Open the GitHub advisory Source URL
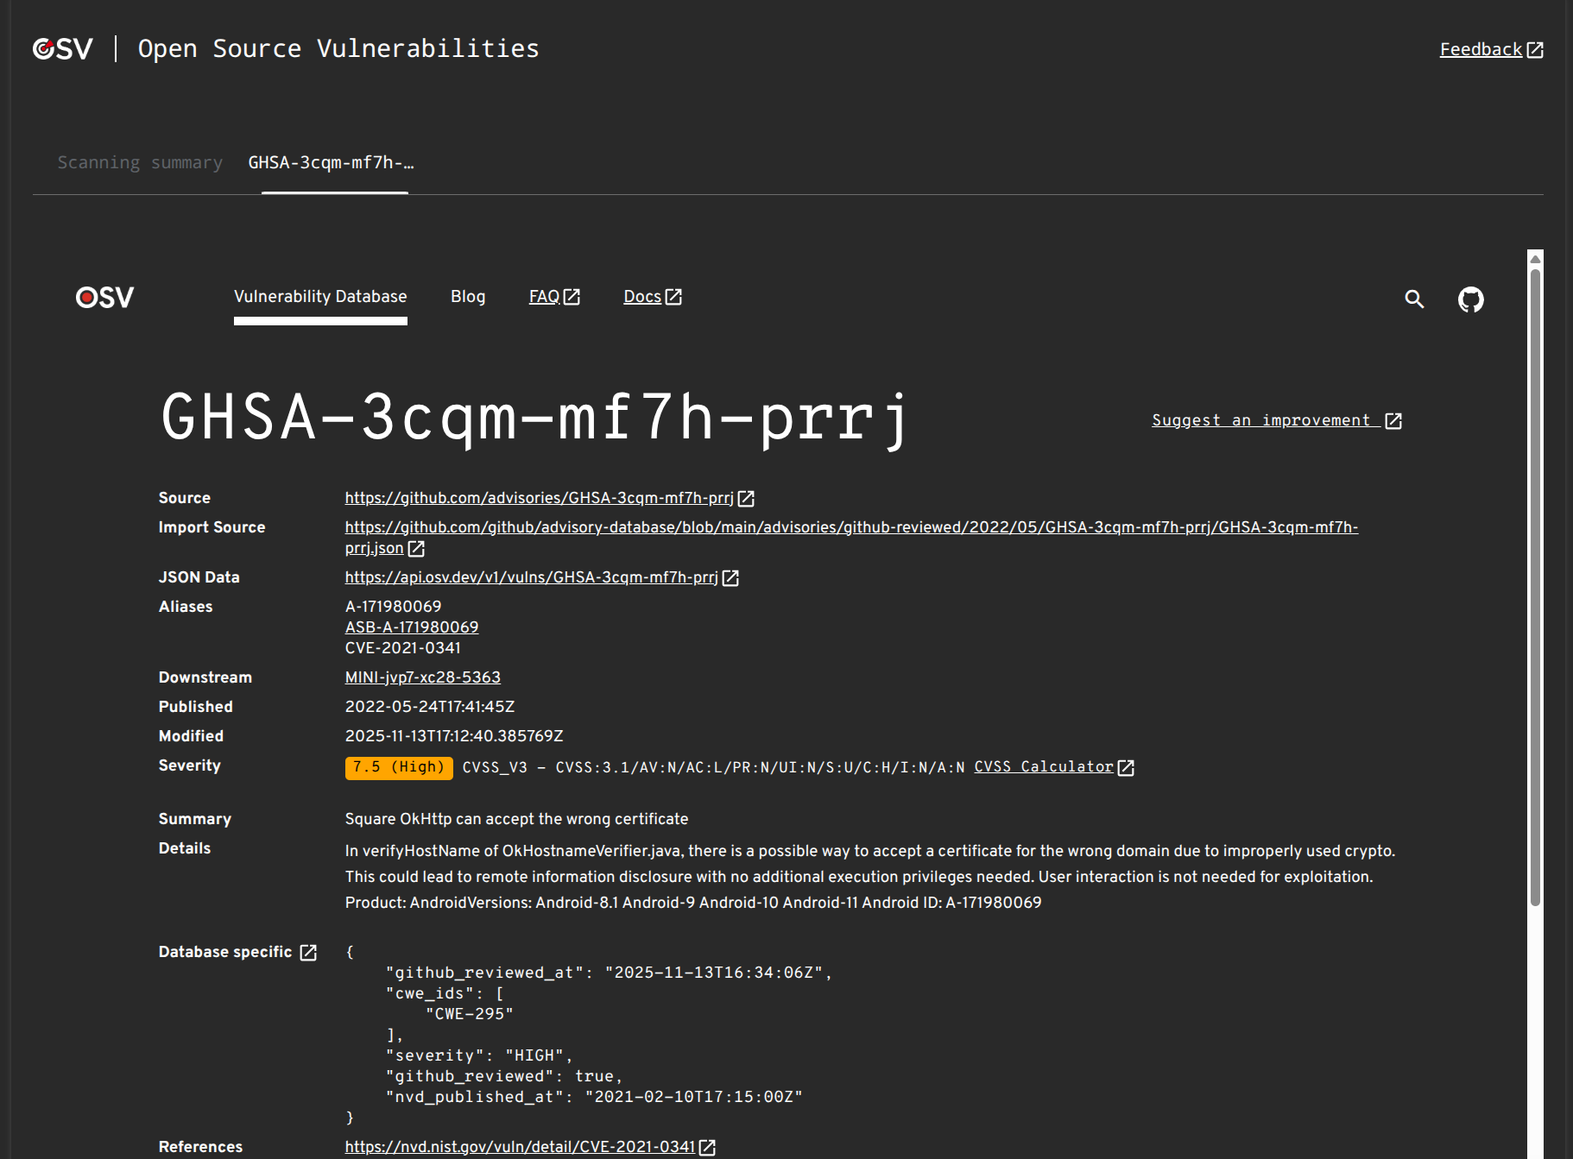 coord(539,498)
